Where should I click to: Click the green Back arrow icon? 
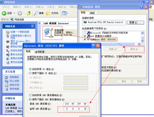[4, 13]
